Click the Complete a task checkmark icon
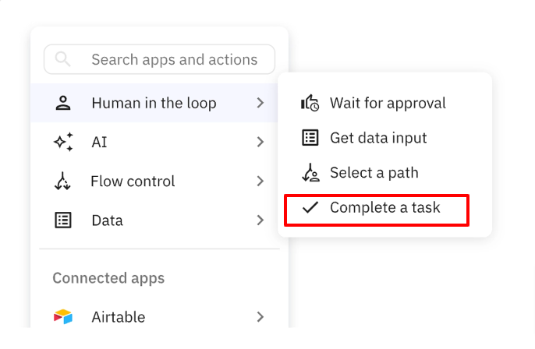This screenshot has width=535, height=349. click(x=310, y=207)
